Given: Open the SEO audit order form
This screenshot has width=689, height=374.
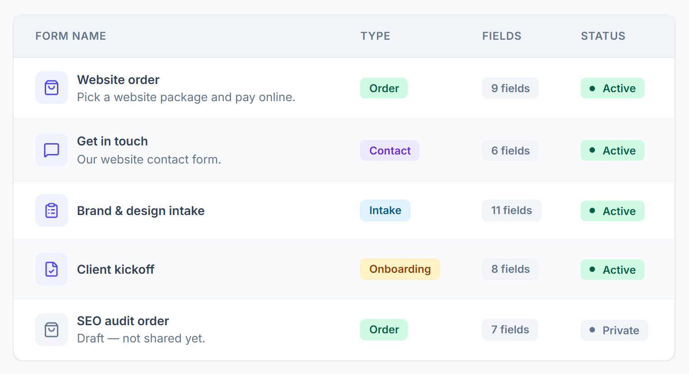Looking at the screenshot, I should 123,321.
